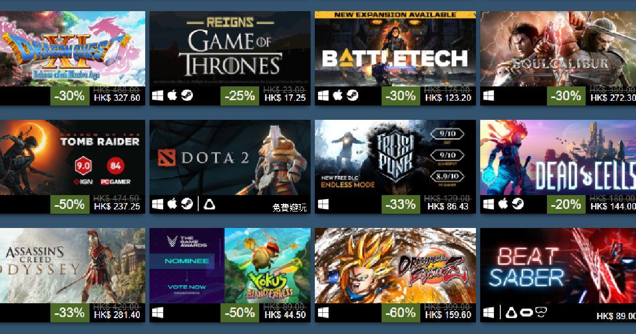The width and height of the screenshot is (636, 334).
Task: Click the Oculus Rift icon under Beat Saber
Action: click(x=527, y=312)
